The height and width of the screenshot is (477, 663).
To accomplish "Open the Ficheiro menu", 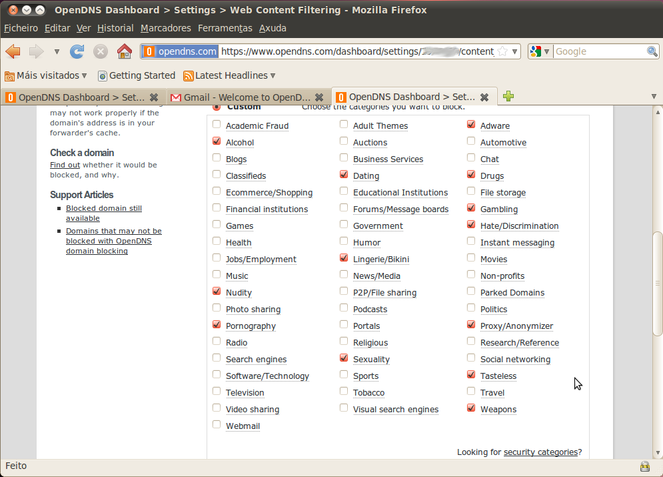I will coord(21,28).
